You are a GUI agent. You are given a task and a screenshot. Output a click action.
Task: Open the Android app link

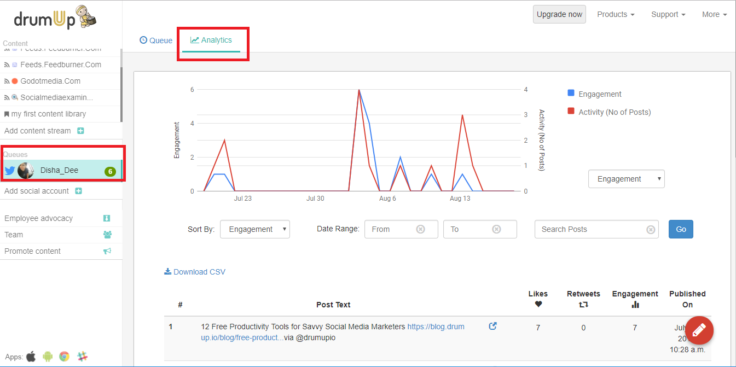click(x=48, y=357)
